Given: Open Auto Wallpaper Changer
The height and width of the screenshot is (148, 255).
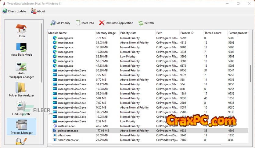Looking at the screenshot, I should pos(21,70).
